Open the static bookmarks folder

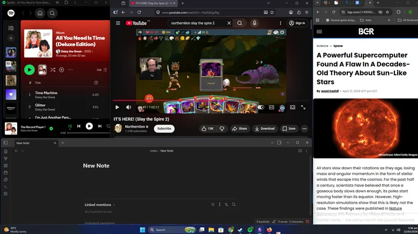pyautogui.click(x=365, y=20)
